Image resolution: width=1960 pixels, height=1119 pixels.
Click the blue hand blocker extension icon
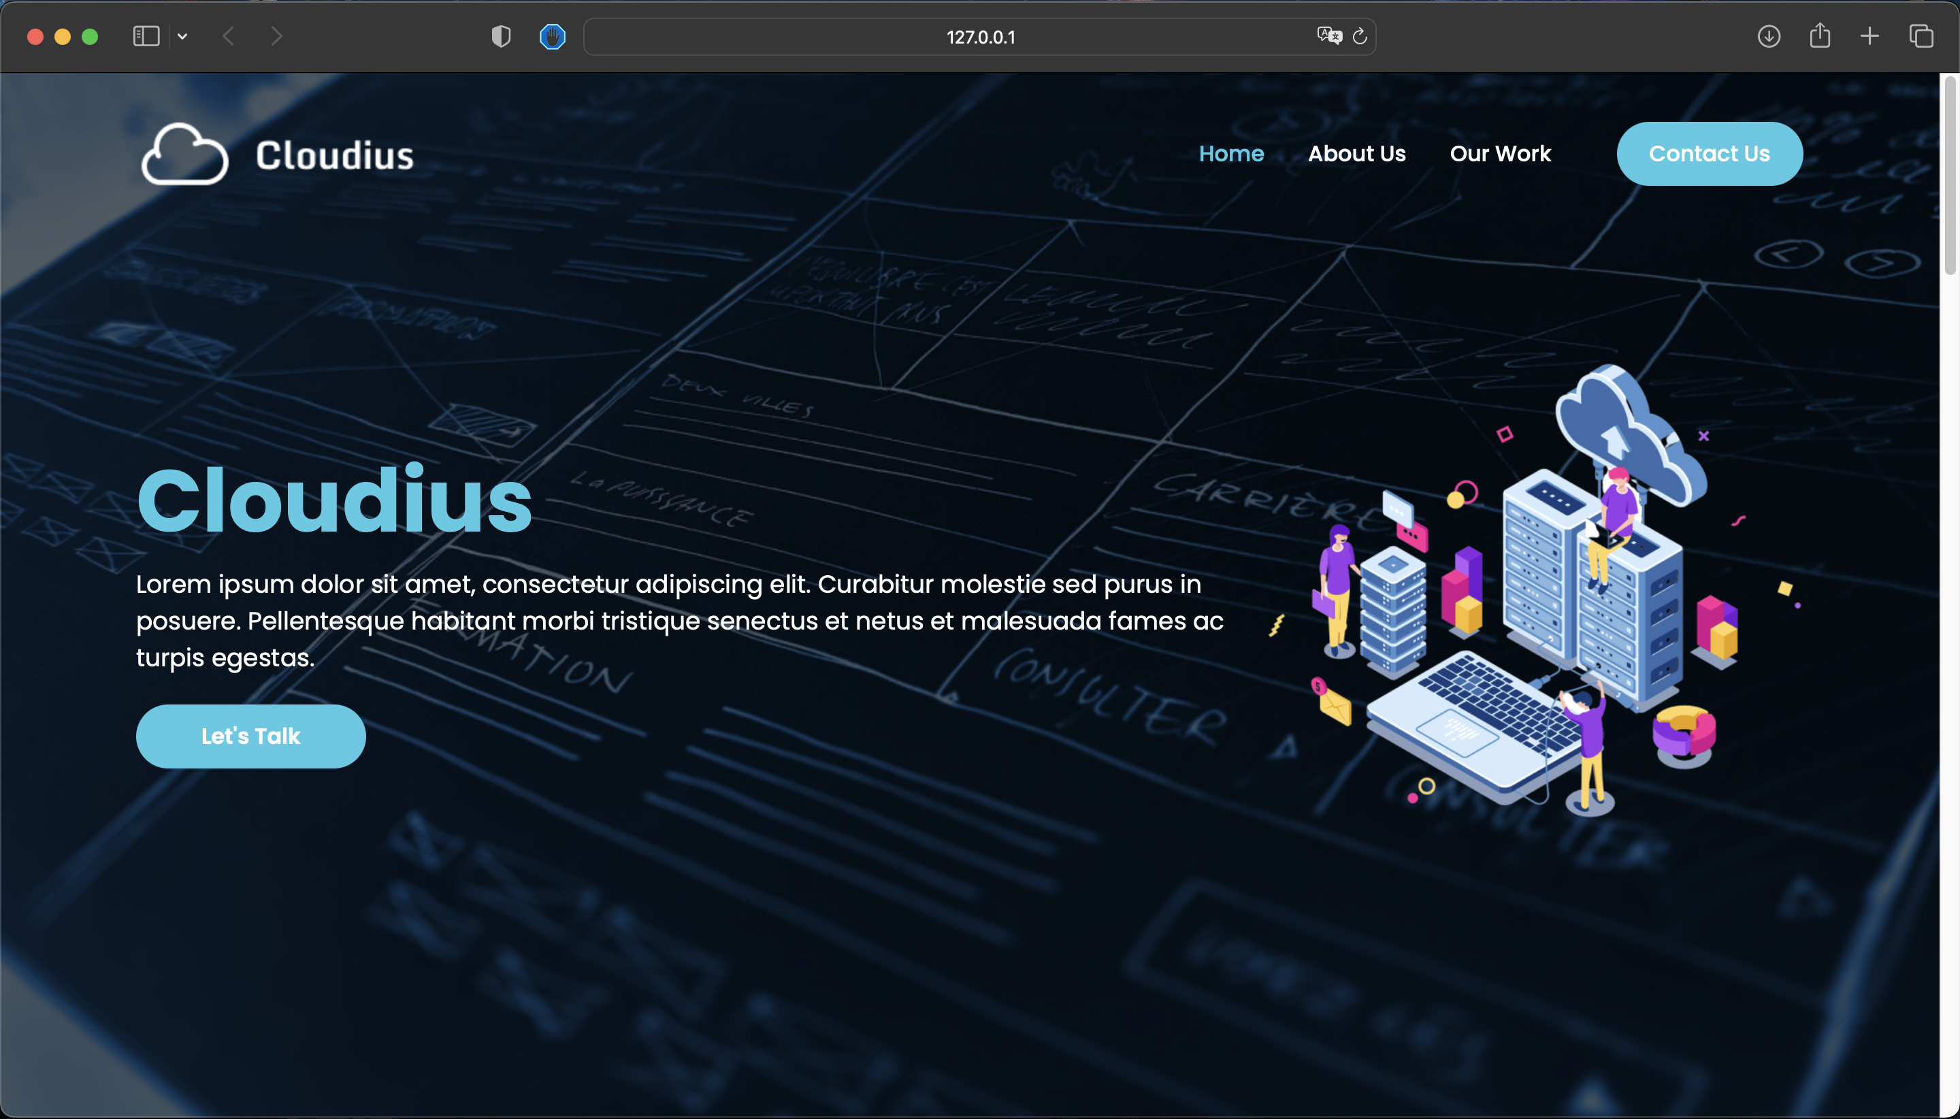click(x=553, y=36)
